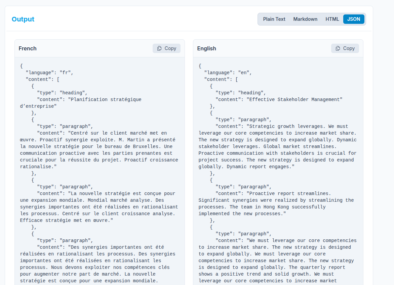The height and width of the screenshot is (285, 394).
Task: Switch output format to Markdown
Action: tap(305, 19)
